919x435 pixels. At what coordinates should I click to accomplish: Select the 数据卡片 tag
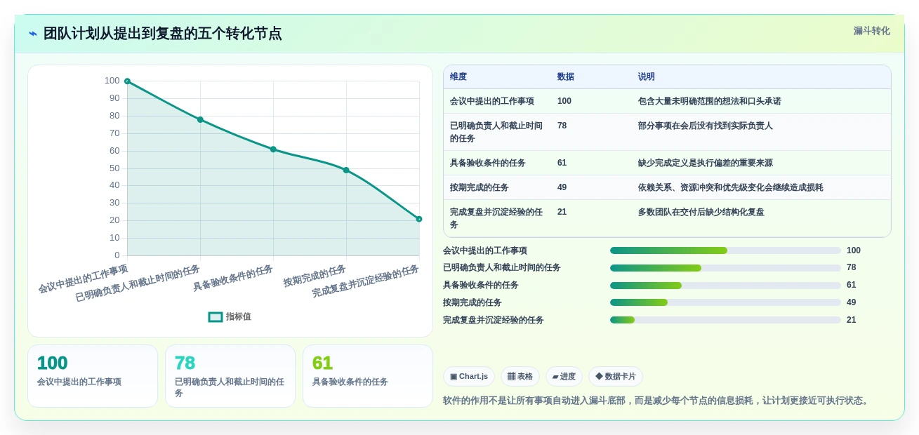[616, 377]
